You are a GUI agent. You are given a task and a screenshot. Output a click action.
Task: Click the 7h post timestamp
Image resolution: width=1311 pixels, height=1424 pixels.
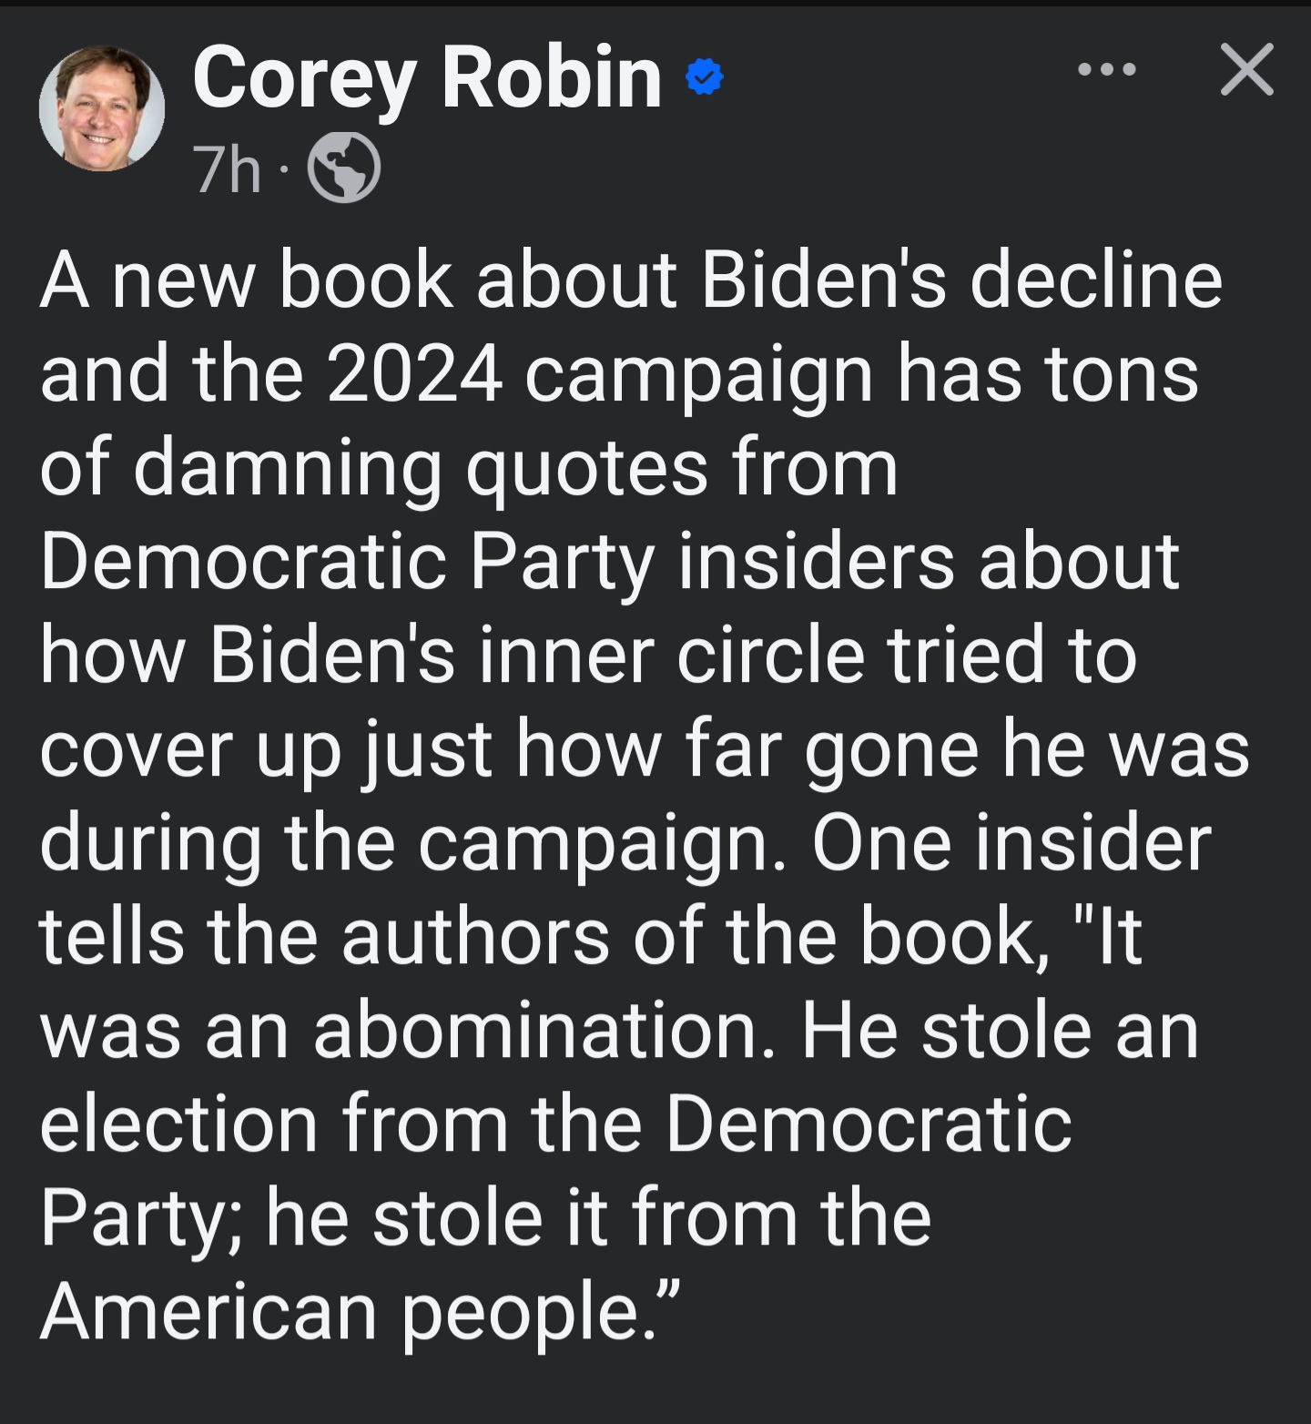click(227, 169)
